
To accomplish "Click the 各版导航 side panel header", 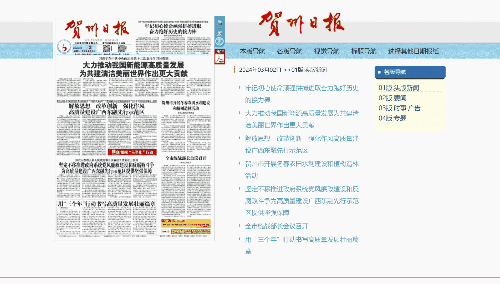I will click(410, 72).
